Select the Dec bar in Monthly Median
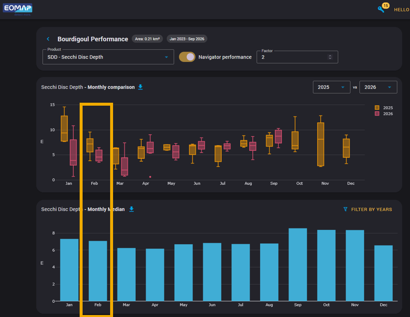The height and width of the screenshot is (317, 410). click(383, 273)
